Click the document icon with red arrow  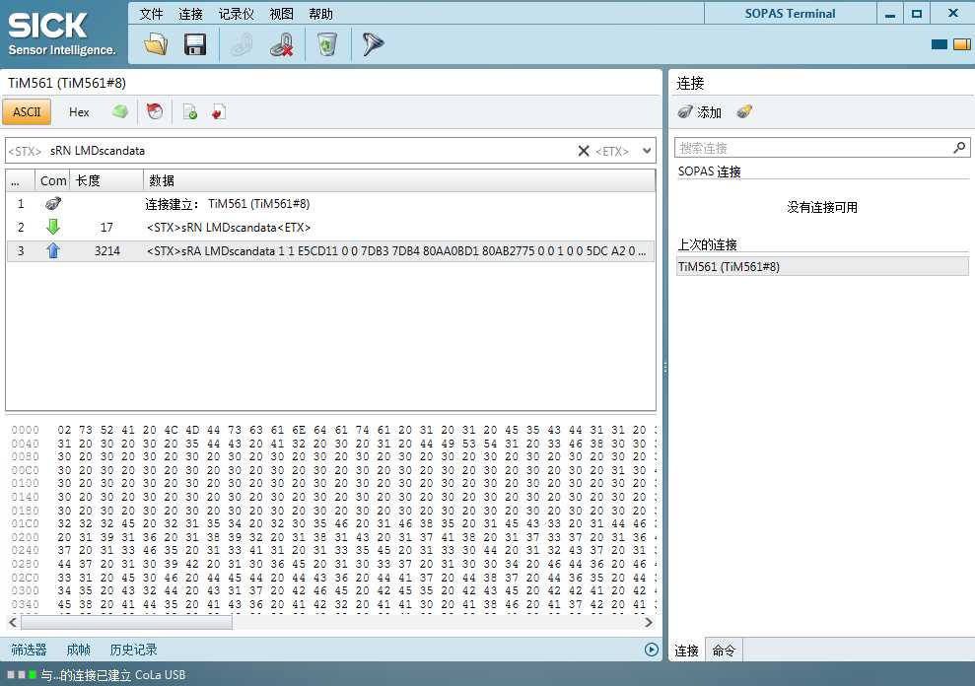pos(218,112)
